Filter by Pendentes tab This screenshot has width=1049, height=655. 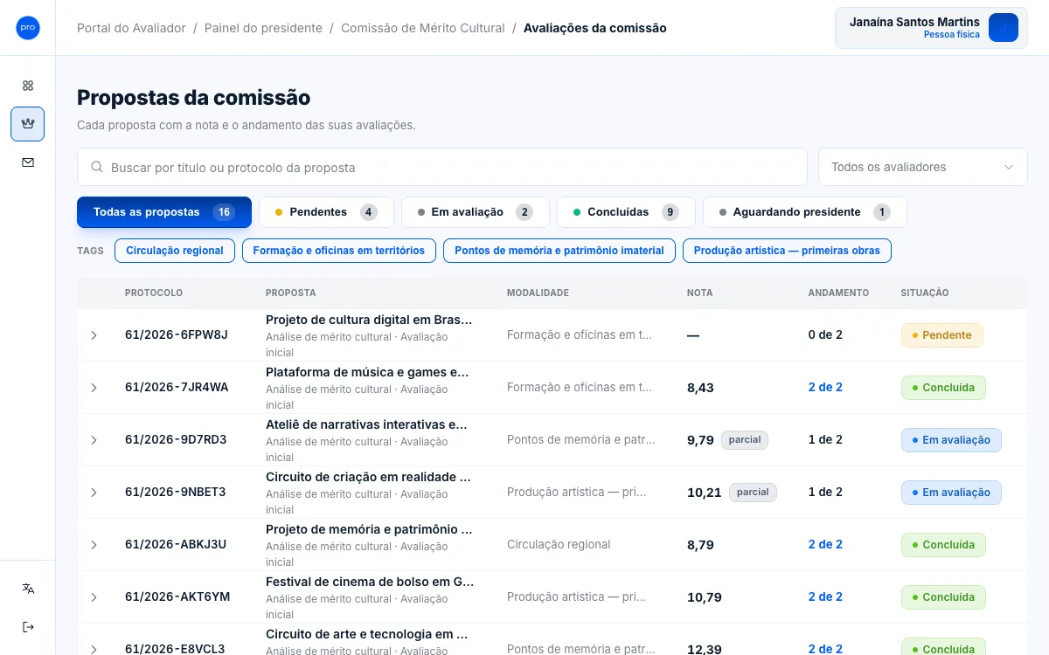coord(326,212)
